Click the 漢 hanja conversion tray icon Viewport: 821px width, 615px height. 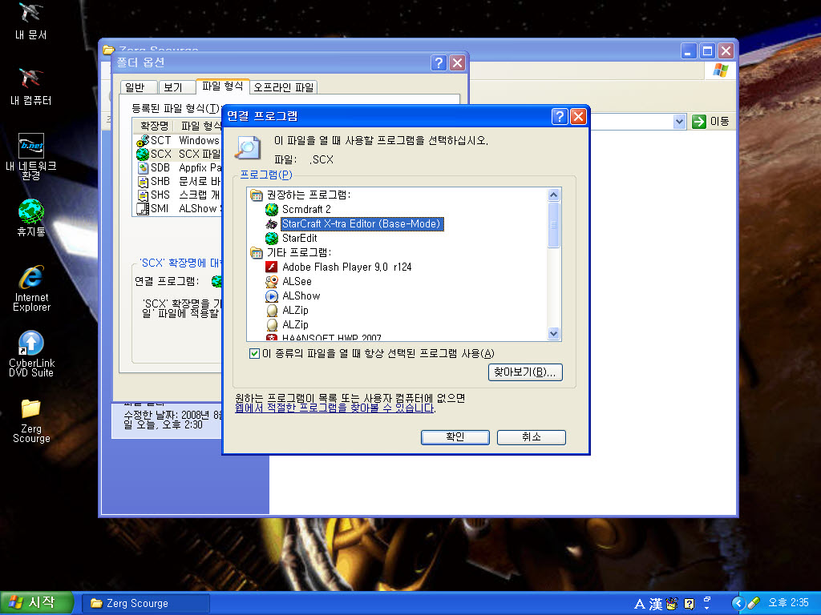656,604
